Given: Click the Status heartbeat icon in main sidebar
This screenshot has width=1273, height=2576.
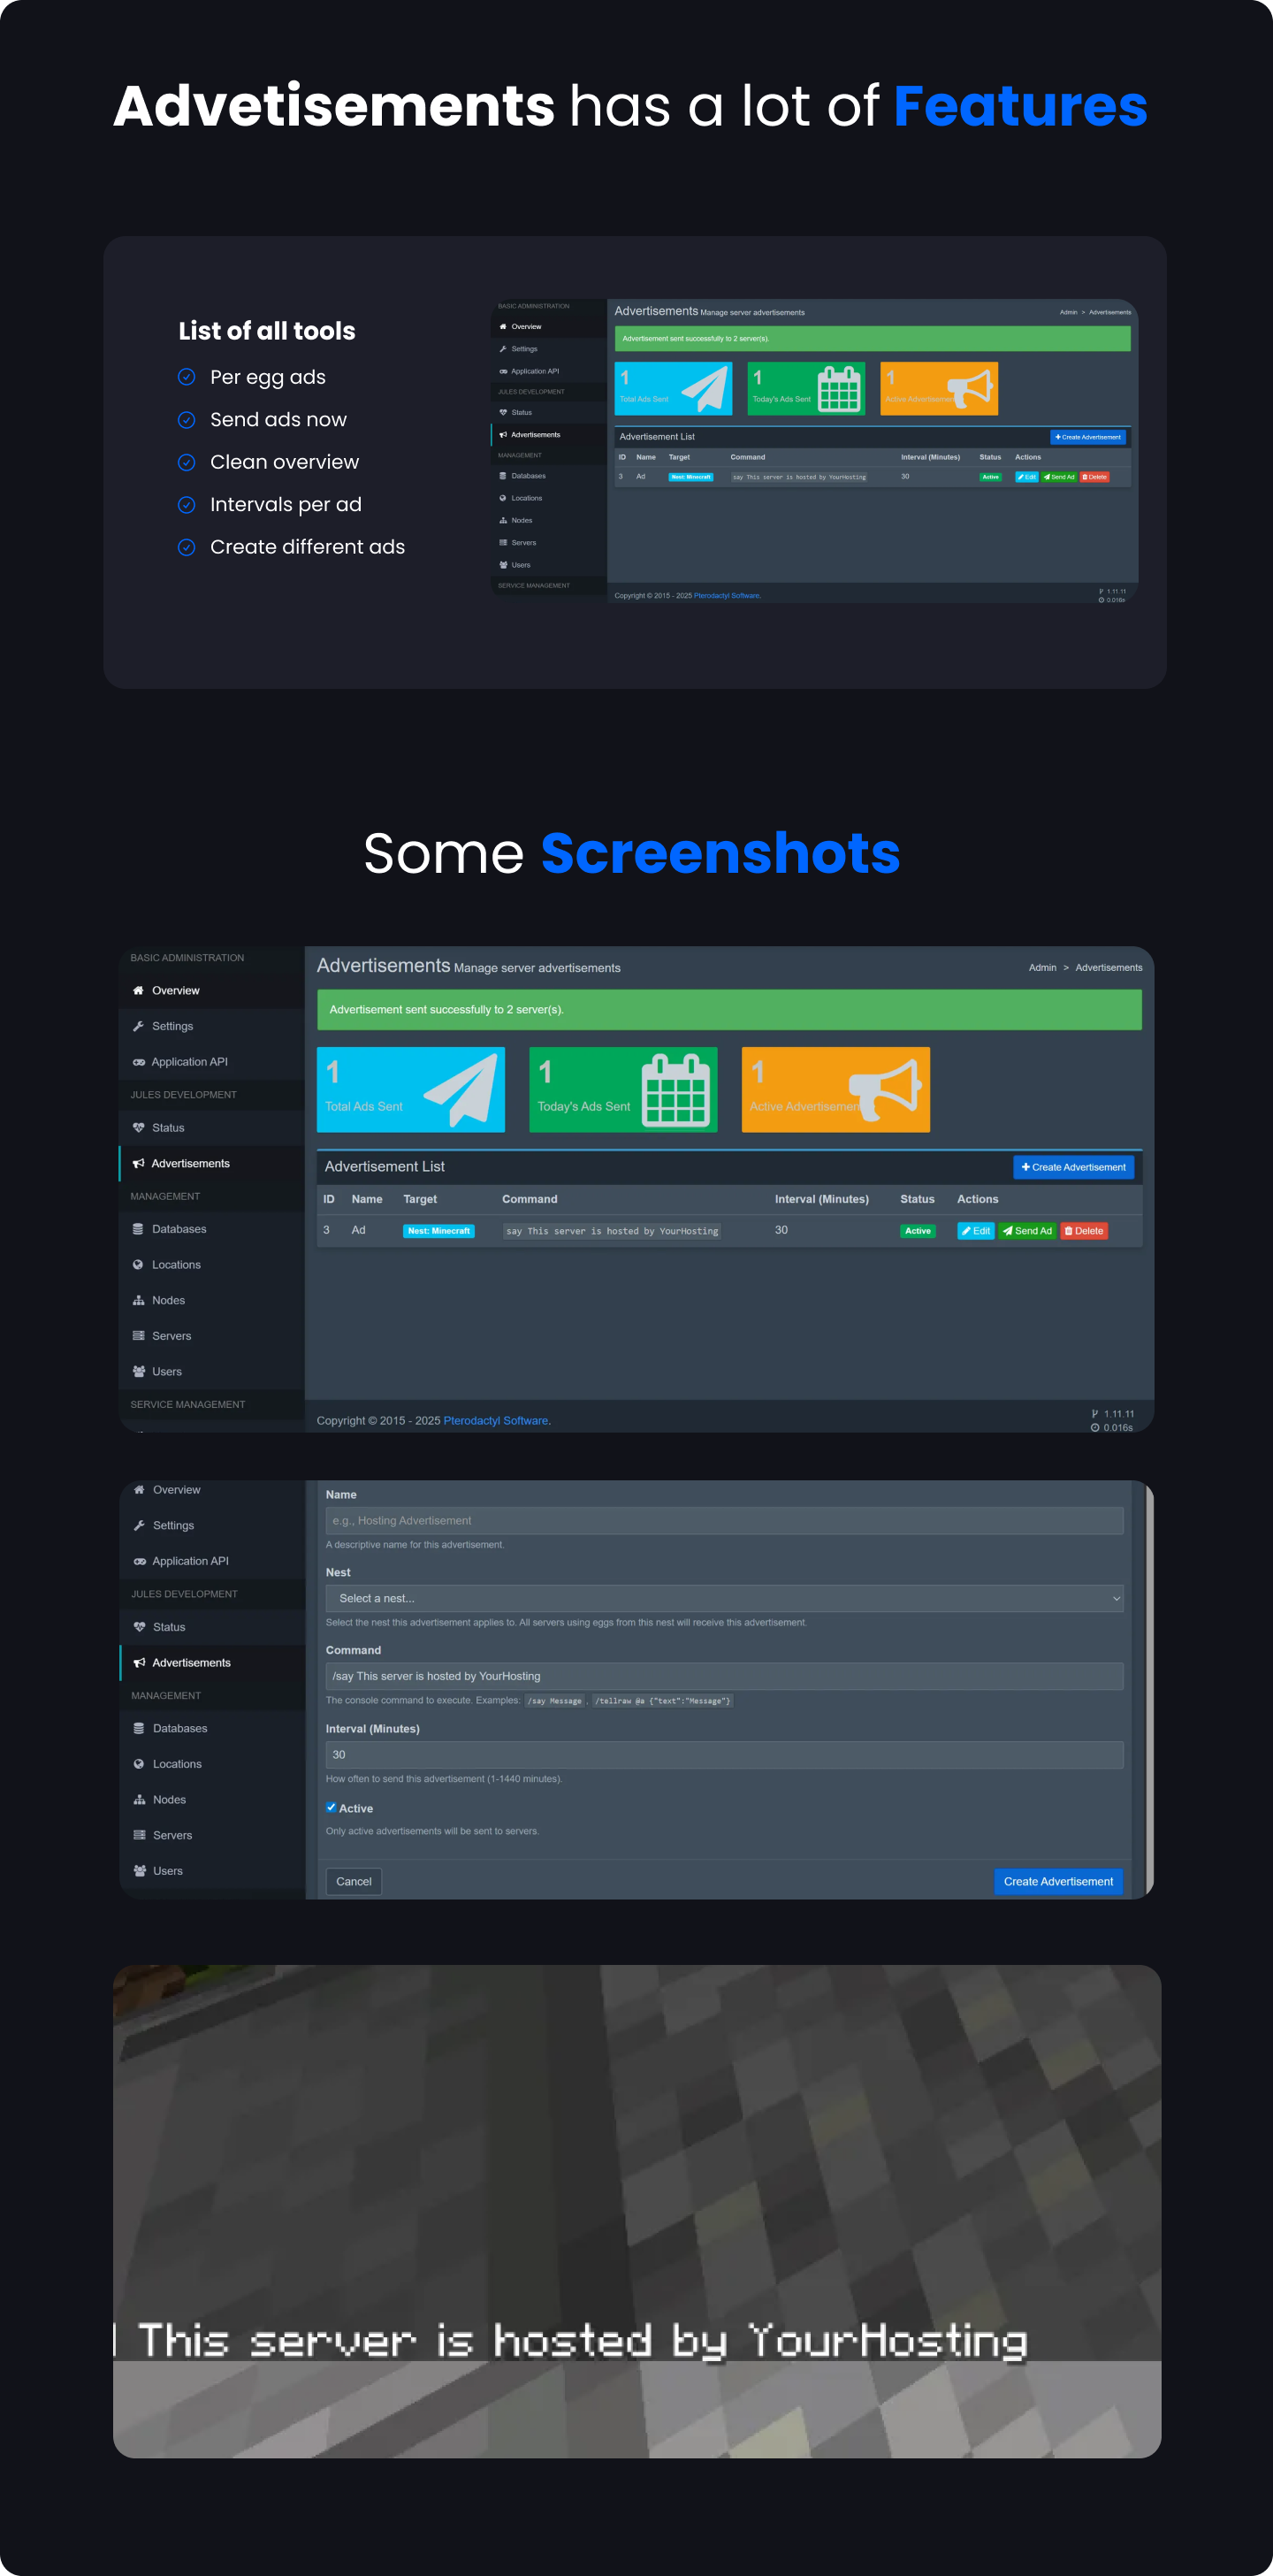Looking at the screenshot, I should coord(138,1128).
